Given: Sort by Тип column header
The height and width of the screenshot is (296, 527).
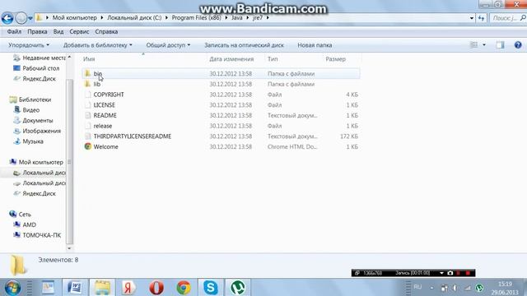Looking at the screenshot, I should coord(273,59).
